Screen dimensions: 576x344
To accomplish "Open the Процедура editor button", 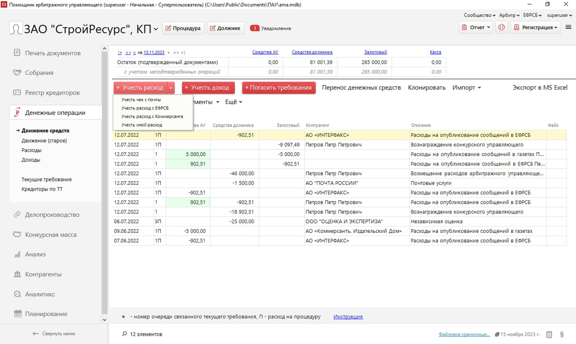I will (x=183, y=28).
